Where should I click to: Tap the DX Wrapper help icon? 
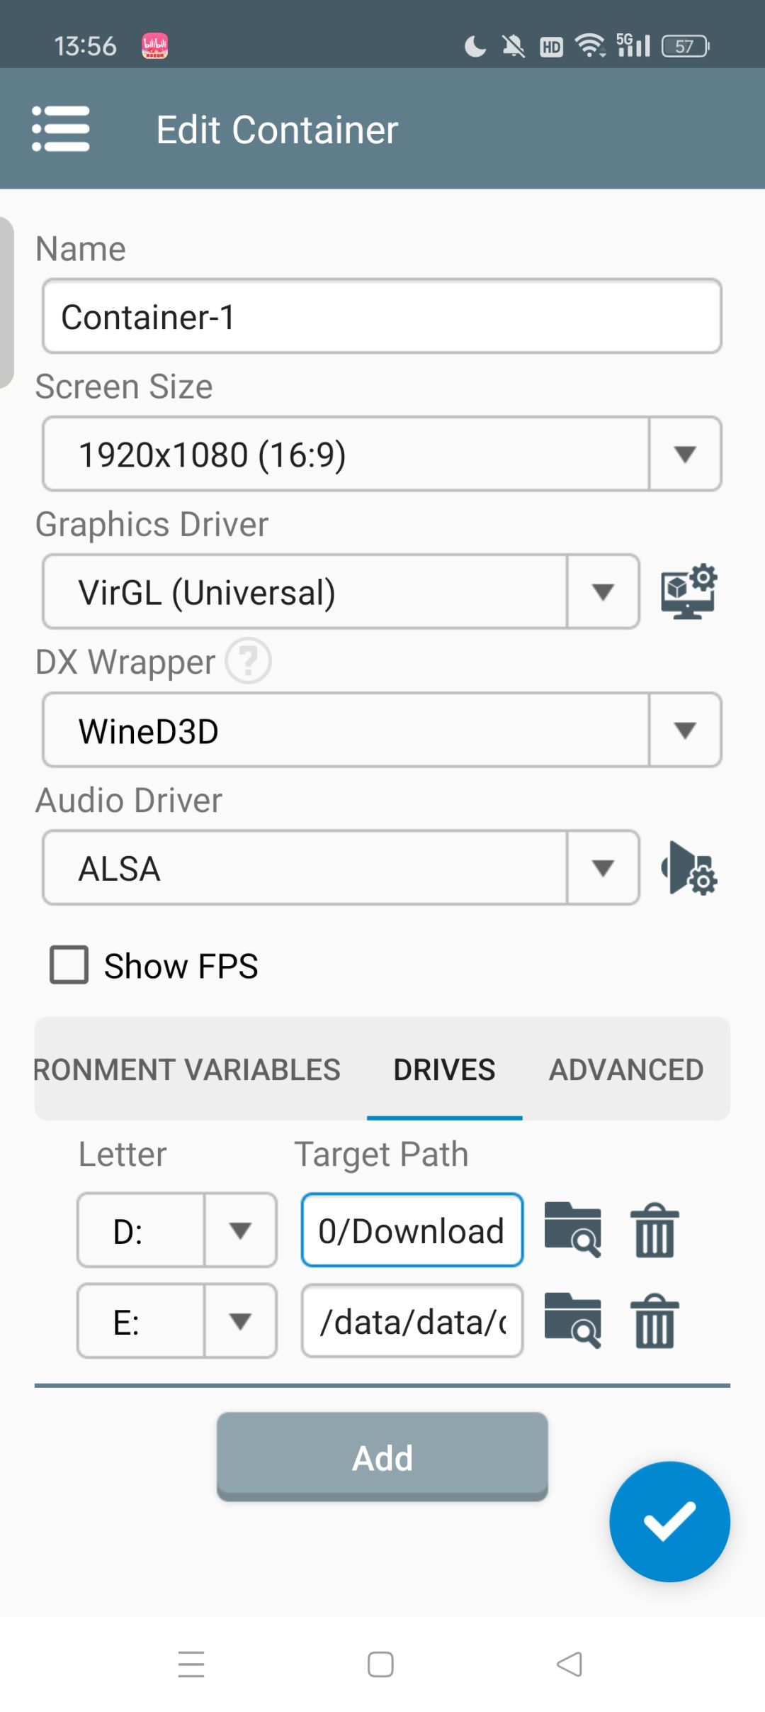point(248,661)
